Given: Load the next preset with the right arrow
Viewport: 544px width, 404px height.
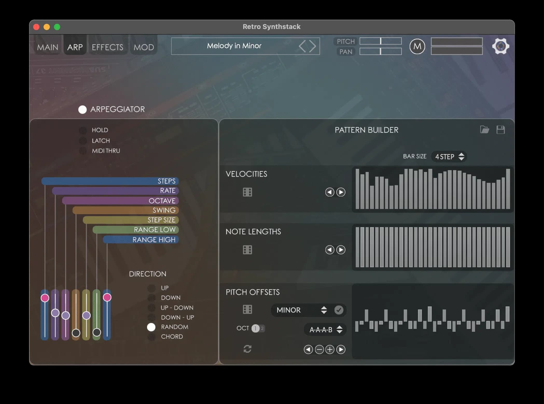Looking at the screenshot, I should (x=312, y=46).
